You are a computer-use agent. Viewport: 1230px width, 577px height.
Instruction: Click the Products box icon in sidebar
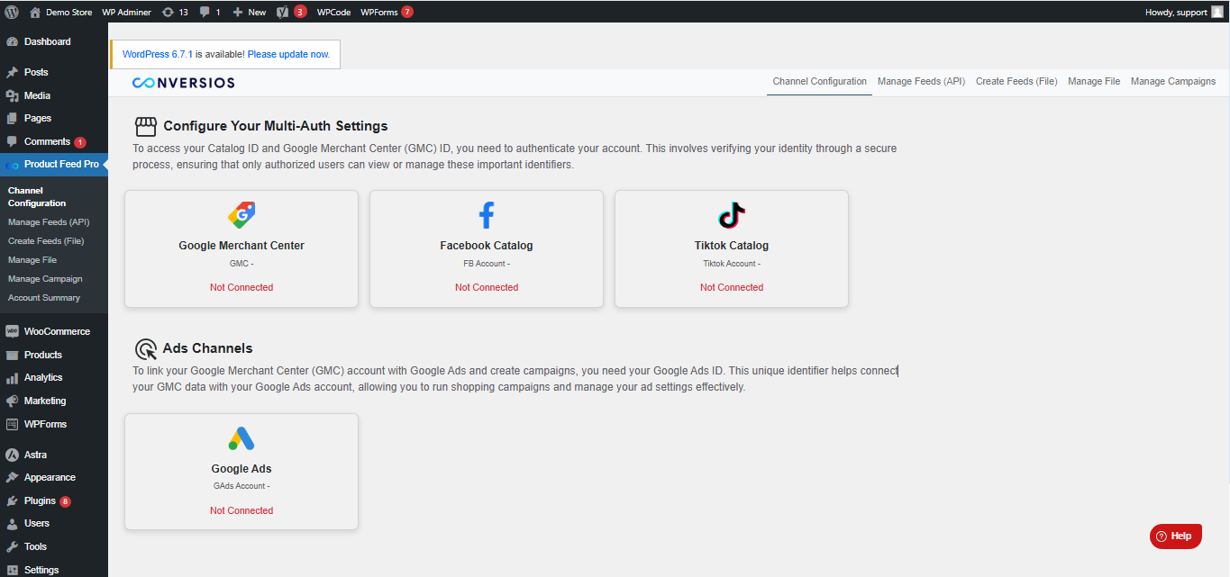12,355
